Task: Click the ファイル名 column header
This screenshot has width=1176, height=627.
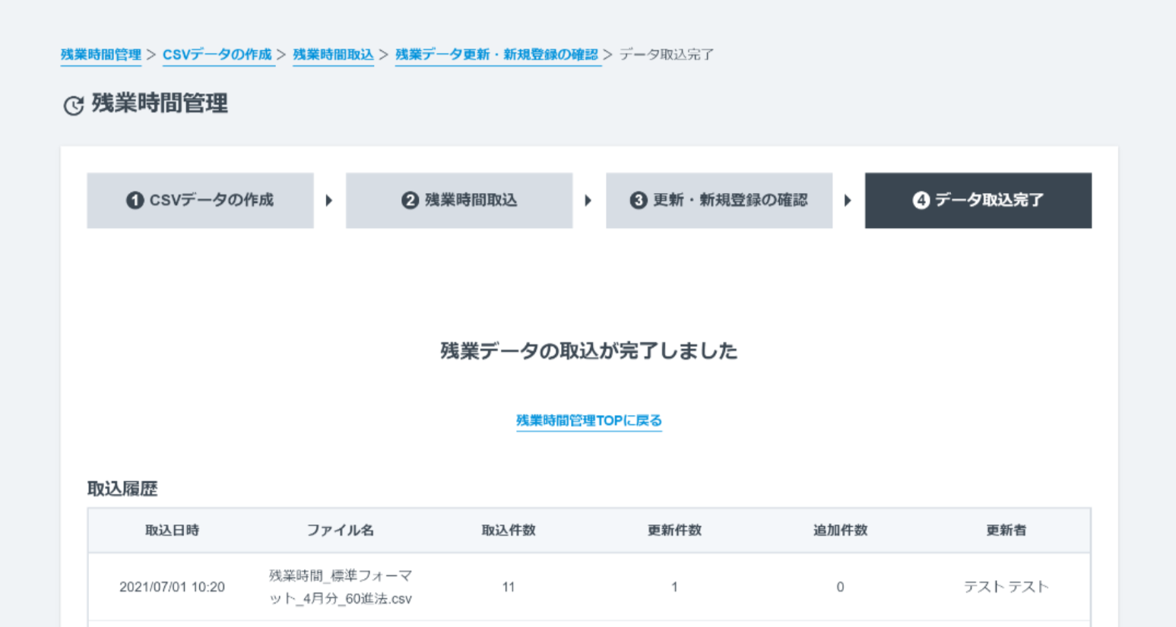Action: (x=341, y=530)
